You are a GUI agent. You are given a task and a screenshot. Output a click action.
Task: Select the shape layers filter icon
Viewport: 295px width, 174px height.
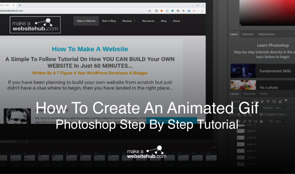pos(274,101)
